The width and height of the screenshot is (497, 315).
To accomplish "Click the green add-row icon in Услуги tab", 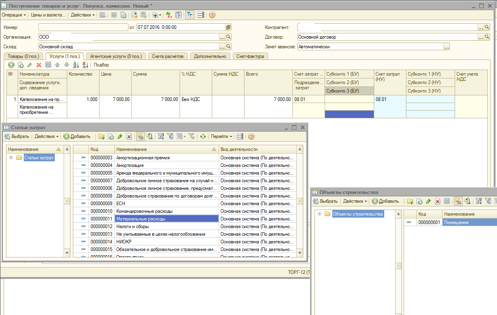I will (x=11, y=65).
